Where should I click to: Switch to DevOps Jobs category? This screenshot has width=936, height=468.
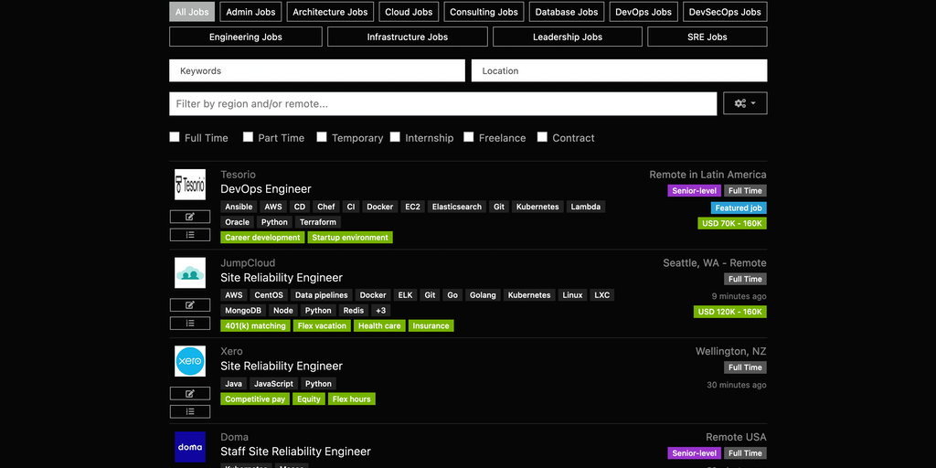[x=643, y=12]
